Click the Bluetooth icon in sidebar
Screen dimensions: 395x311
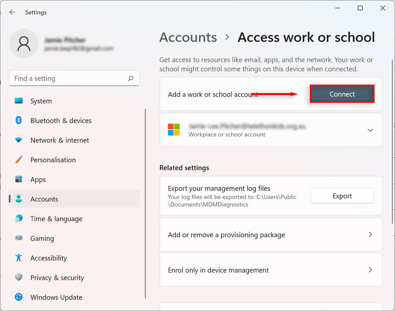coord(19,121)
